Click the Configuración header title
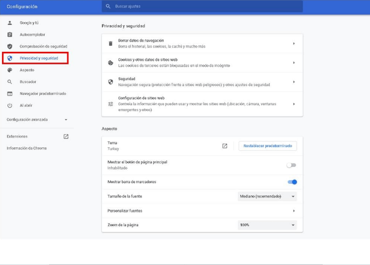Screen dimensions: 370x265 (x=22, y=6)
